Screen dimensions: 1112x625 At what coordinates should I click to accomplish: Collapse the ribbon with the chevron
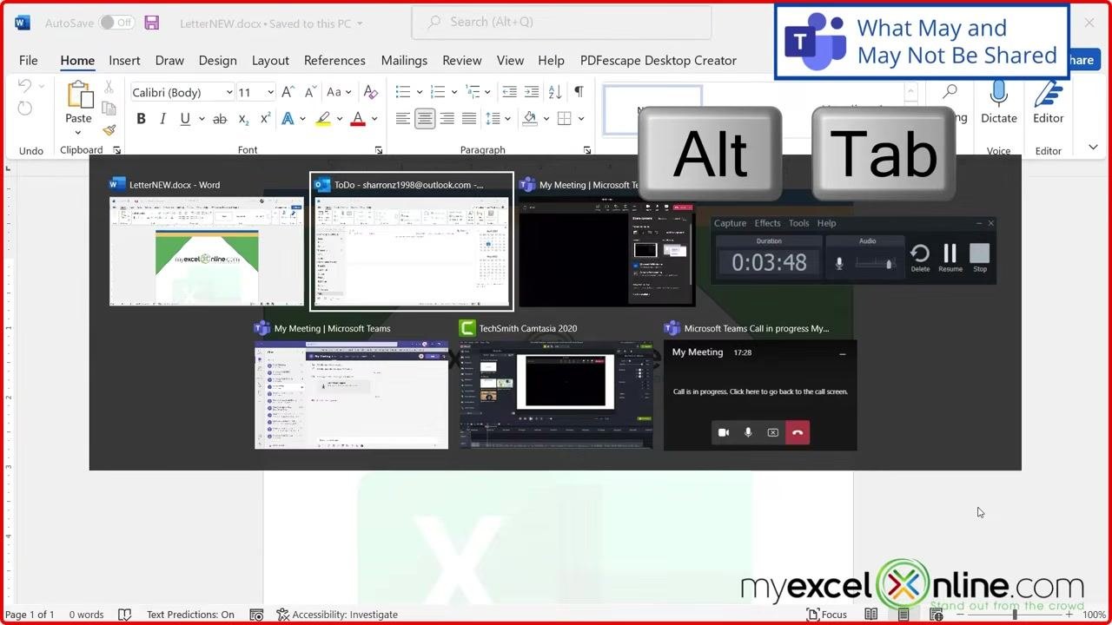point(1093,147)
